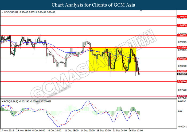Select the red 1.00800 price level label
Screen dimensions: 187x133
click(x=182, y=16)
